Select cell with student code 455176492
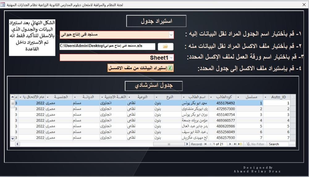This screenshot has height=177, width=309. click(222, 103)
